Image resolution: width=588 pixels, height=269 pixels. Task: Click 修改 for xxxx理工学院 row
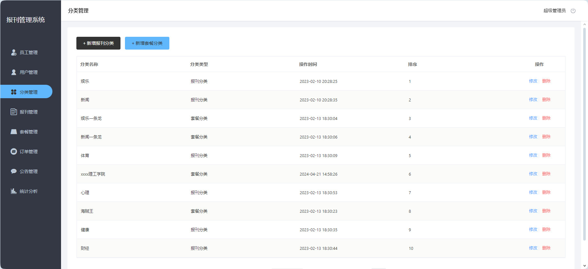point(533,174)
